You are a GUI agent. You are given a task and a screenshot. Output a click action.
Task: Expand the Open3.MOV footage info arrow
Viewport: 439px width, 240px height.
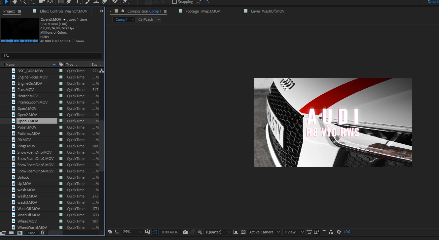[65, 19]
